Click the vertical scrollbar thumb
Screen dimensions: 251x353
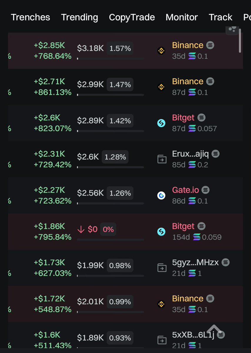point(240,41)
